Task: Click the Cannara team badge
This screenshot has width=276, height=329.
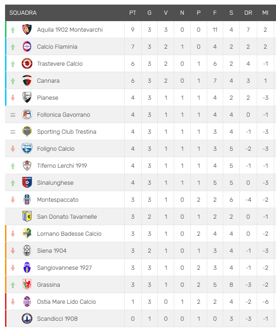Action: click(27, 80)
